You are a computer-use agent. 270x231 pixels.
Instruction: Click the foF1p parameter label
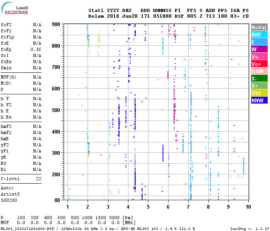[7, 37]
